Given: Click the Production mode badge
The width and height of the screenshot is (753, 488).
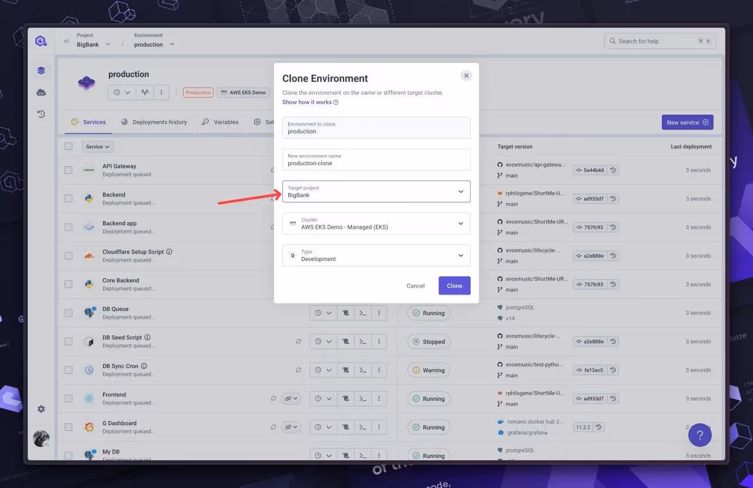Looking at the screenshot, I should tap(198, 92).
